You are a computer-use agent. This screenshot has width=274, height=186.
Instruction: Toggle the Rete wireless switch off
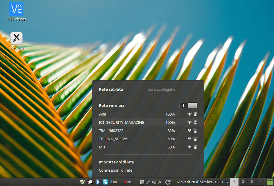pyautogui.click(x=188, y=105)
